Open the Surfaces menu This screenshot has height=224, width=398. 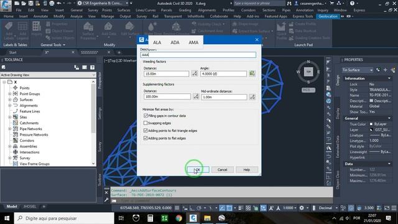[x=124, y=10]
